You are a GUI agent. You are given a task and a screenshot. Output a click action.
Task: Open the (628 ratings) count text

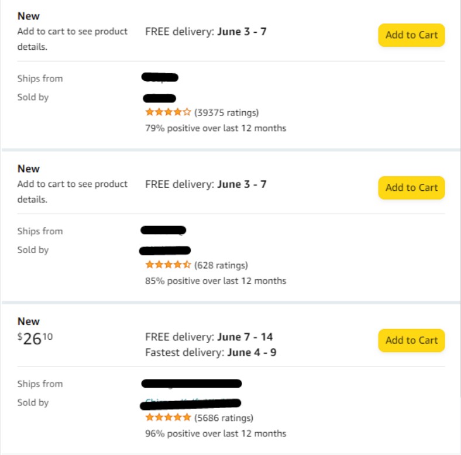pos(221,265)
